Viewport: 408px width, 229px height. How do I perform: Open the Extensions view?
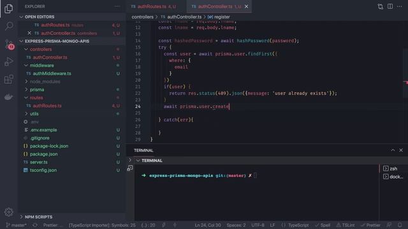(8, 79)
